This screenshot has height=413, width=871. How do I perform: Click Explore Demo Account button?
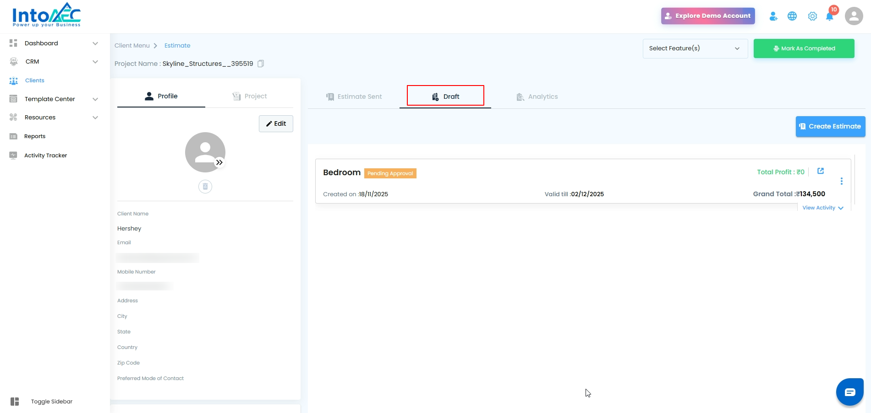[x=708, y=16]
